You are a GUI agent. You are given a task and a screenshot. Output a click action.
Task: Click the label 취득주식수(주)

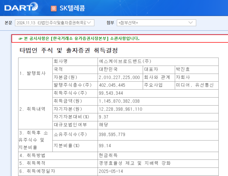pyautogui.click(x=70, y=93)
